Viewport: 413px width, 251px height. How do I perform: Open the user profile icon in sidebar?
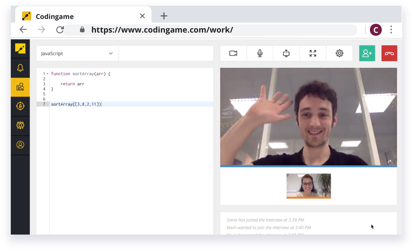(20, 145)
